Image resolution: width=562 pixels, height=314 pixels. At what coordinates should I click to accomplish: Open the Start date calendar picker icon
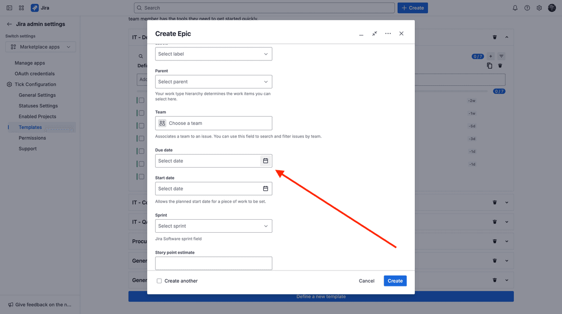(x=265, y=188)
